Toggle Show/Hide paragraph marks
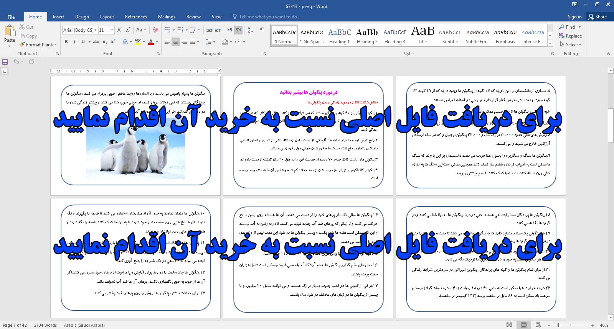This screenshot has height=329, width=614. click(x=262, y=30)
